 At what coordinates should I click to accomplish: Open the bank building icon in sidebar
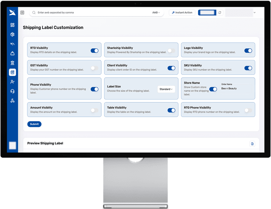(12, 63)
